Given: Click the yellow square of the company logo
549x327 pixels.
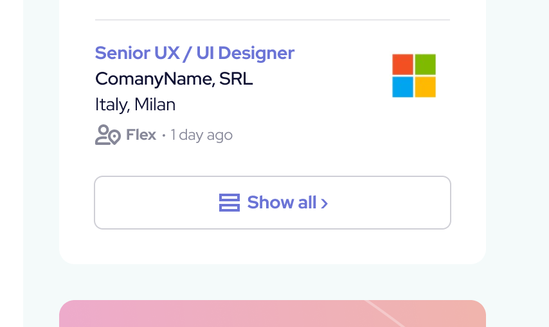Looking at the screenshot, I should (426, 87).
